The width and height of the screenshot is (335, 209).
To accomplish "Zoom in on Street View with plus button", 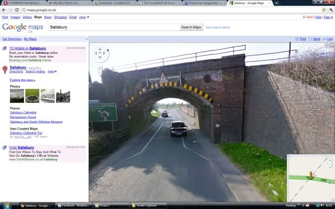I will click(100, 68).
